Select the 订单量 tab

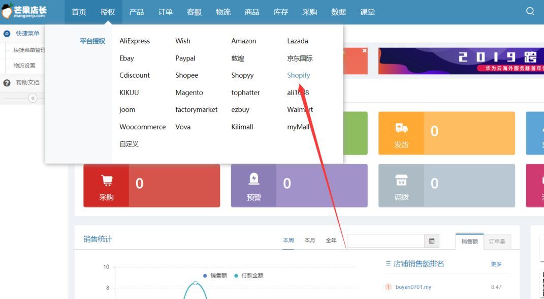(497, 242)
